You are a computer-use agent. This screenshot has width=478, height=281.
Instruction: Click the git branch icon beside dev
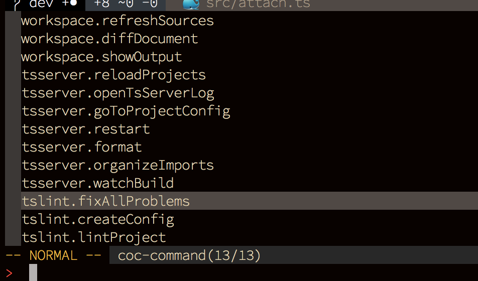(17, 5)
